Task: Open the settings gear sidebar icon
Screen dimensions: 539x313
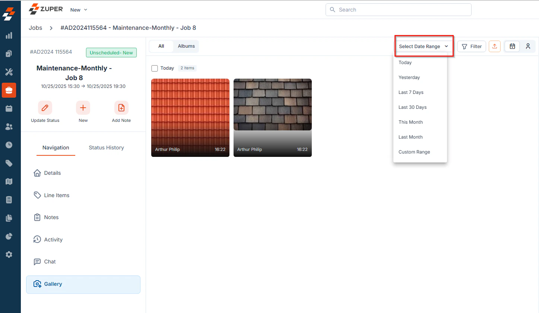Action: 9,254
